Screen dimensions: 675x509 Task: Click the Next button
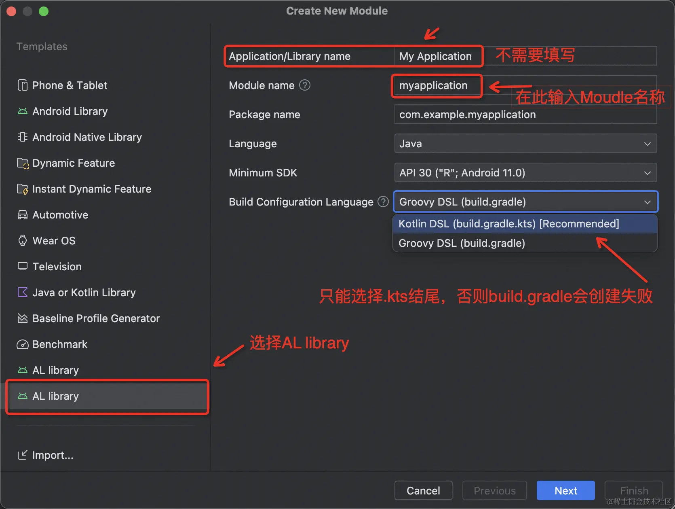tap(565, 490)
